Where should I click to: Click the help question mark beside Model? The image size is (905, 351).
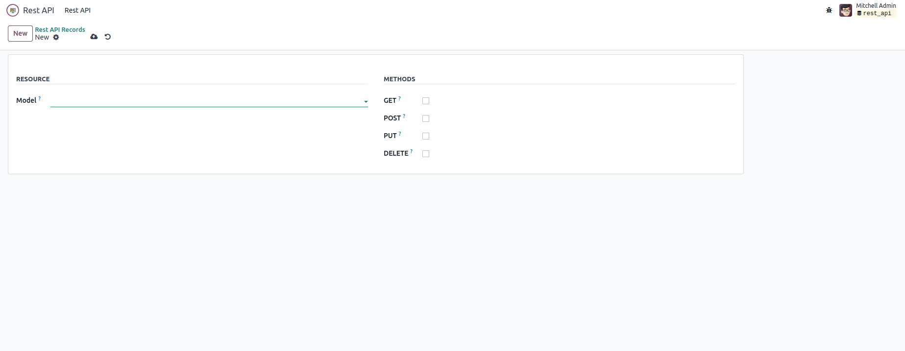tap(40, 98)
